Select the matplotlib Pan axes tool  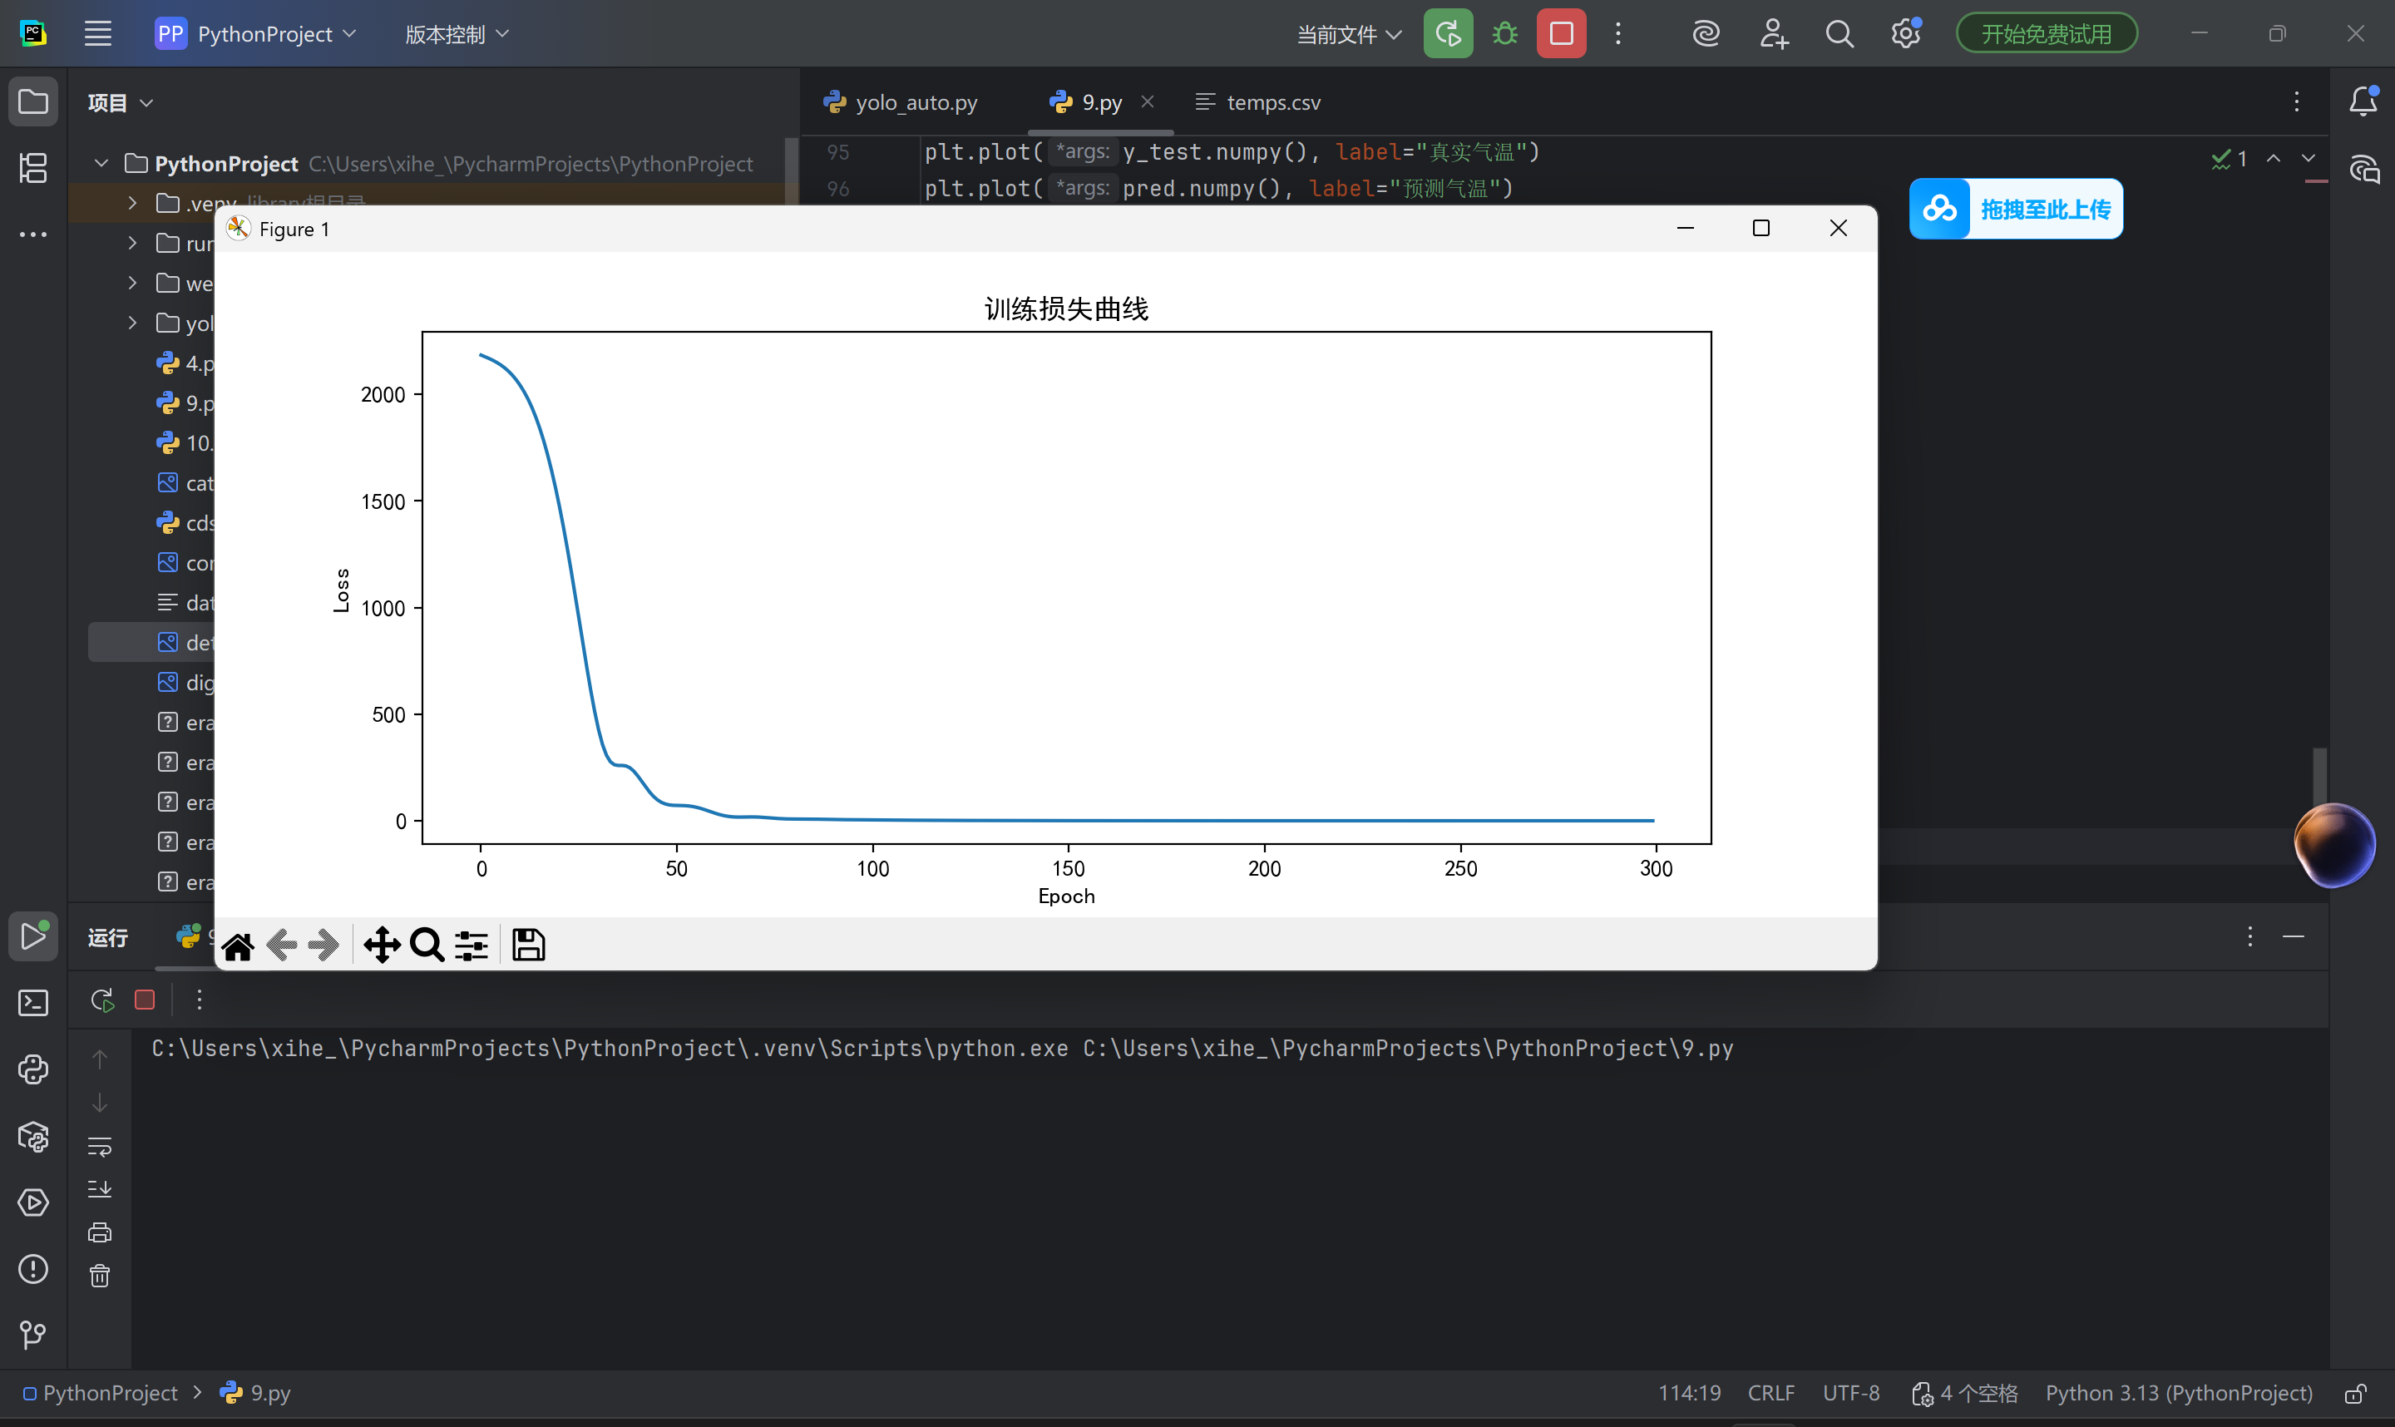(382, 946)
